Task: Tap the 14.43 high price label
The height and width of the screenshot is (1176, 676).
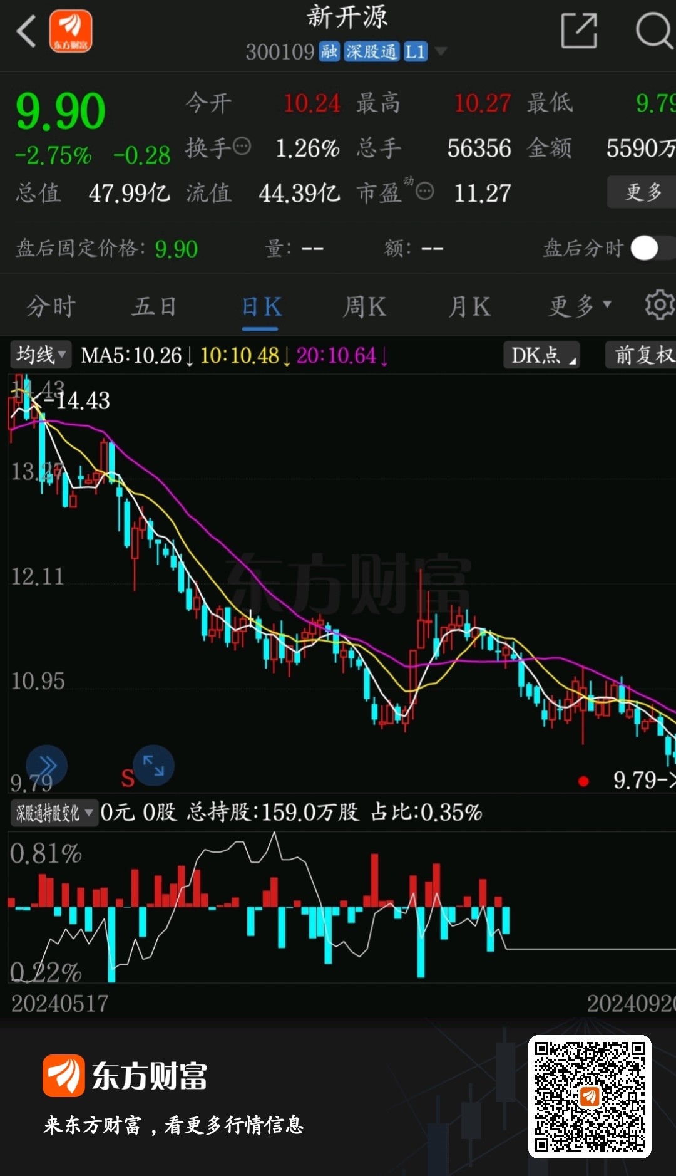Action: pyautogui.click(x=83, y=401)
